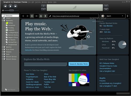The image size is (131, 96).
Task: Start playback with the Play button
Action: pyautogui.click(x=10, y=6)
